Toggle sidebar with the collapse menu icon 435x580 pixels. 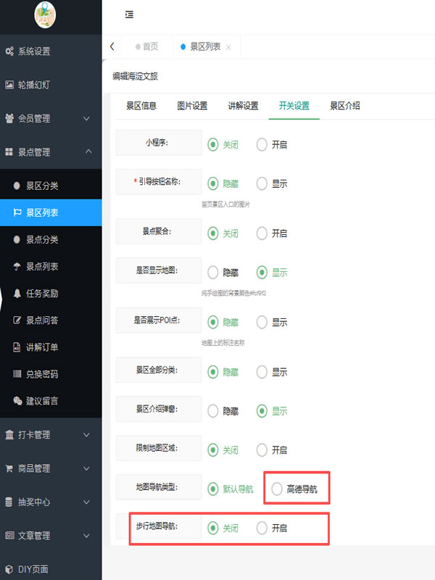[129, 14]
